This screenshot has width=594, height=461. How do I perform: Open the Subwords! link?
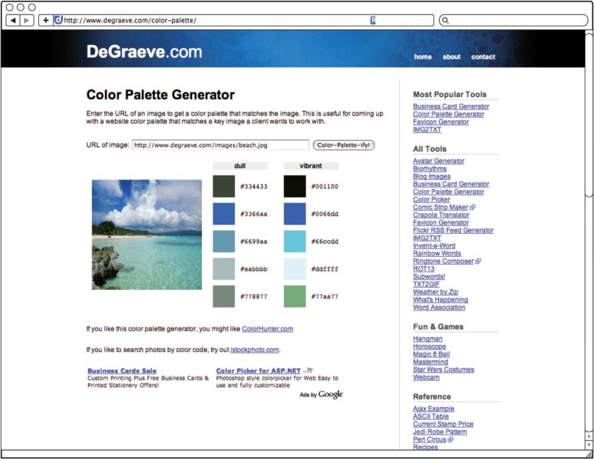tap(429, 277)
